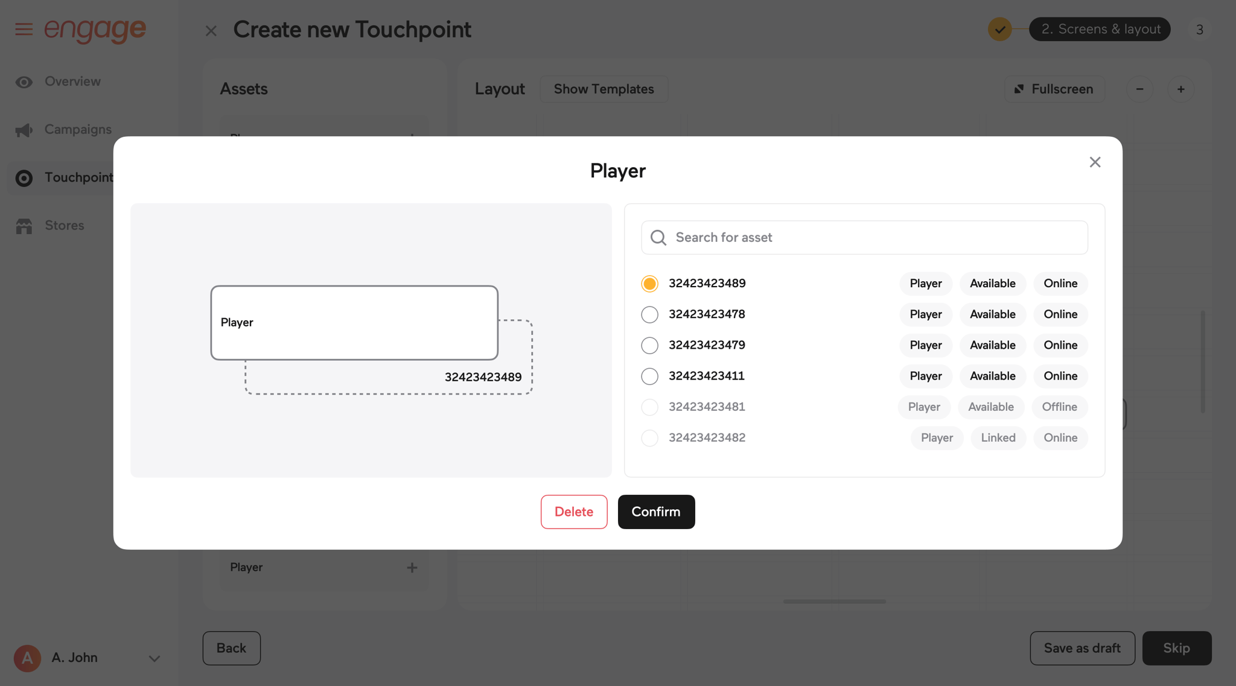The width and height of the screenshot is (1236, 686).
Task: Click the layout vertical scrollbar
Action: point(1202,361)
